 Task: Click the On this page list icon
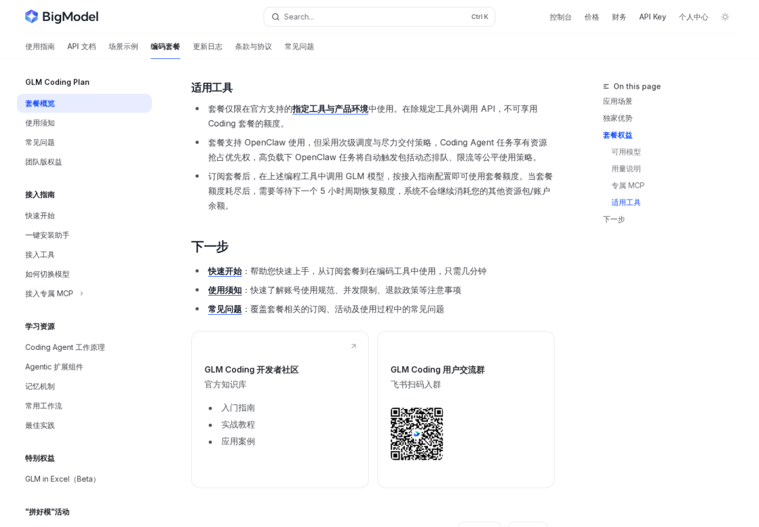[606, 86]
